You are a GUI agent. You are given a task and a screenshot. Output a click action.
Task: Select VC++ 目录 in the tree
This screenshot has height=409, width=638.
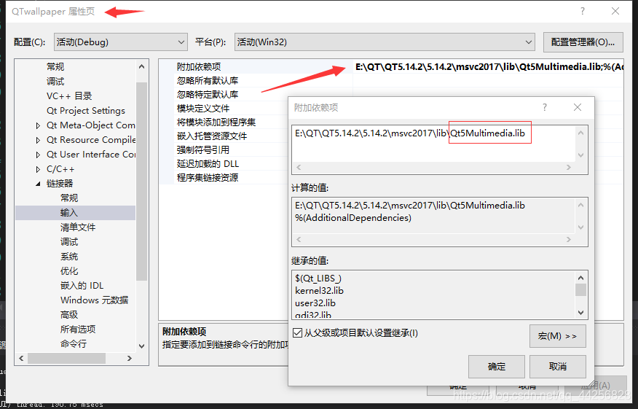tap(69, 96)
